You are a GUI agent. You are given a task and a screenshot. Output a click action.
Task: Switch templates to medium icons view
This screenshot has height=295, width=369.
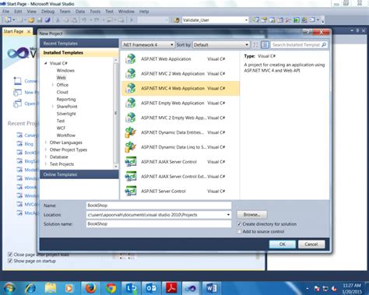click(x=265, y=44)
